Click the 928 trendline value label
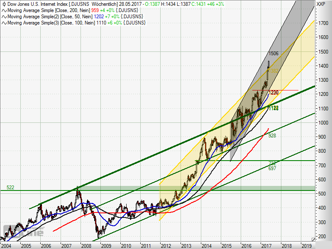Image resolution: width=332 pixels, height=249 pixels. coord(272,136)
